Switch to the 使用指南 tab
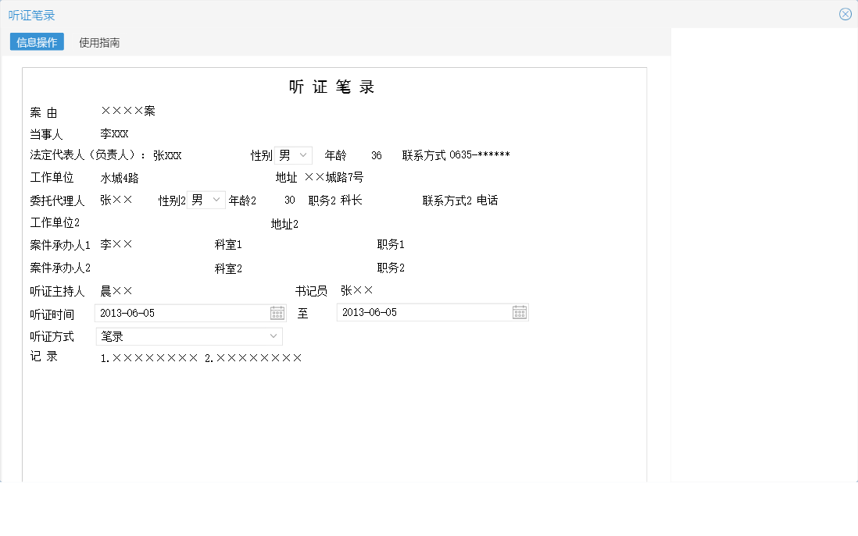 point(99,41)
